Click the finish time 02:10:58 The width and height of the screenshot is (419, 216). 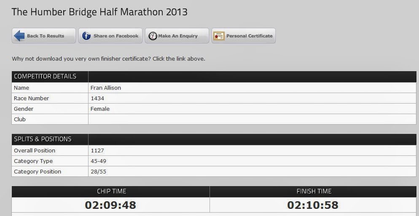click(x=313, y=205)
